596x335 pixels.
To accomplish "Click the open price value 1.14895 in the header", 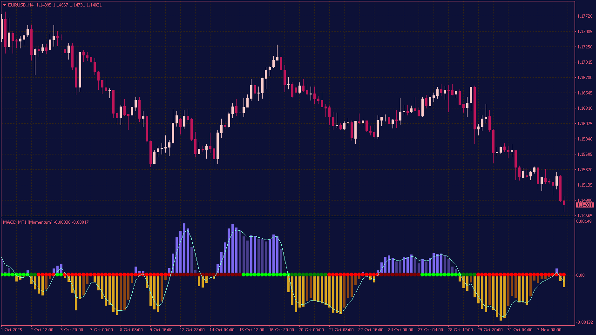I will [x=44, y=4].
